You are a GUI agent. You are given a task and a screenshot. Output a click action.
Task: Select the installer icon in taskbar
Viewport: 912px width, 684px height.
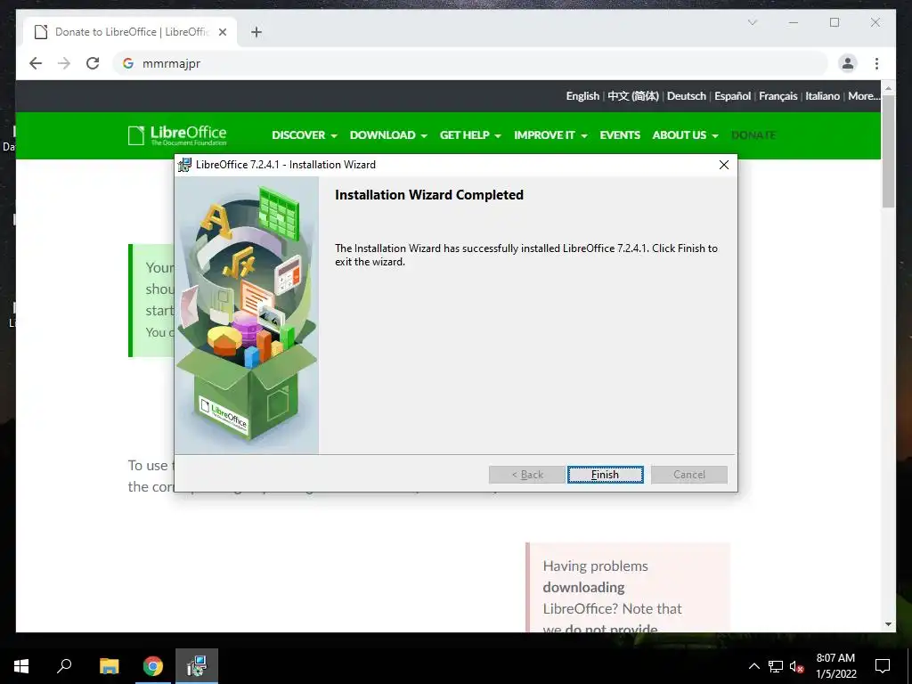197,666
